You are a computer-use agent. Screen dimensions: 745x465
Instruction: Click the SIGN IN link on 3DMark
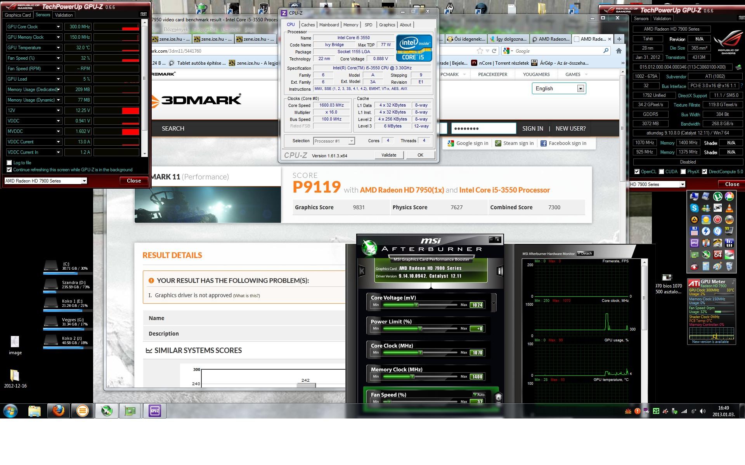(x=533, y=128)
